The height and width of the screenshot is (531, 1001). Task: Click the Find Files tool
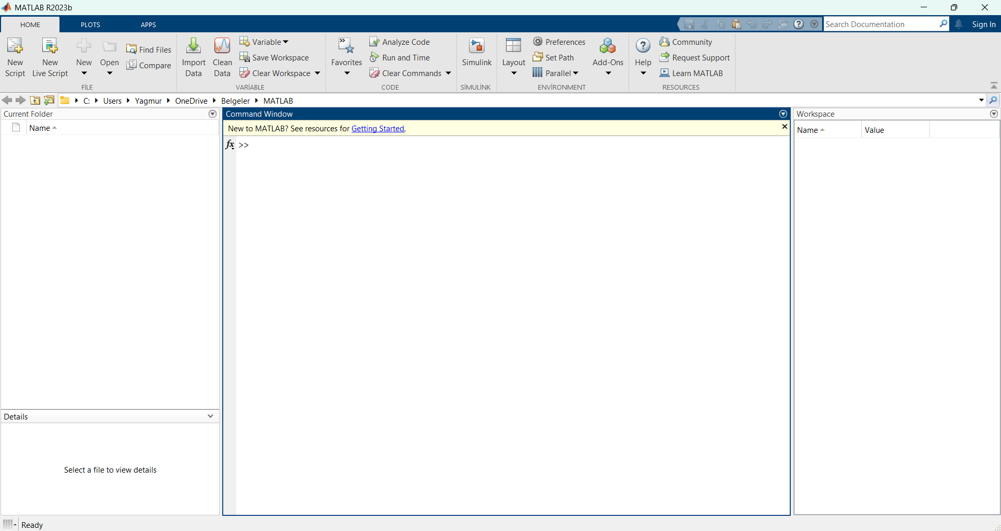pyautogui.click(x=149, y=50)
